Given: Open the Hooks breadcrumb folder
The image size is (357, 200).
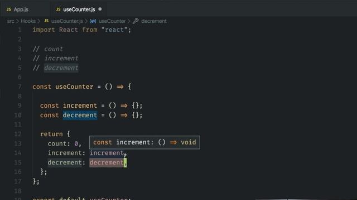Looking at the screenshot, I should [28, 21].
